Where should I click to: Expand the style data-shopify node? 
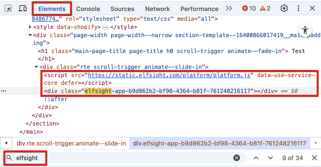(30, 27)
